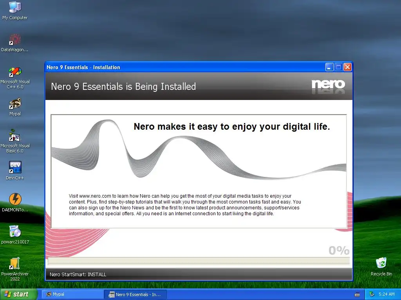Select the Mypal raccoon desktop icon
401x300 pixels.
point(15,107)
